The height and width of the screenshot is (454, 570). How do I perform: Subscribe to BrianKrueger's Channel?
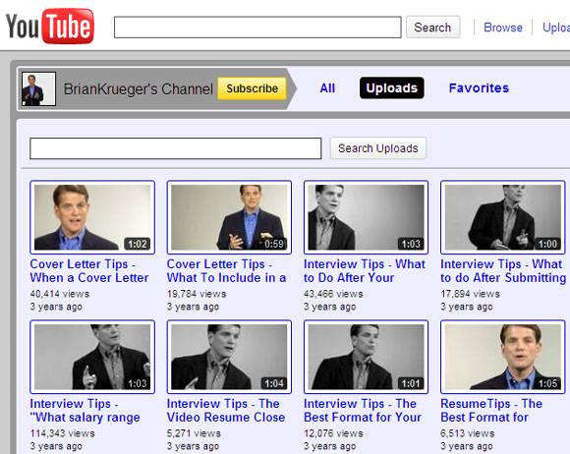tap(252, 88)
